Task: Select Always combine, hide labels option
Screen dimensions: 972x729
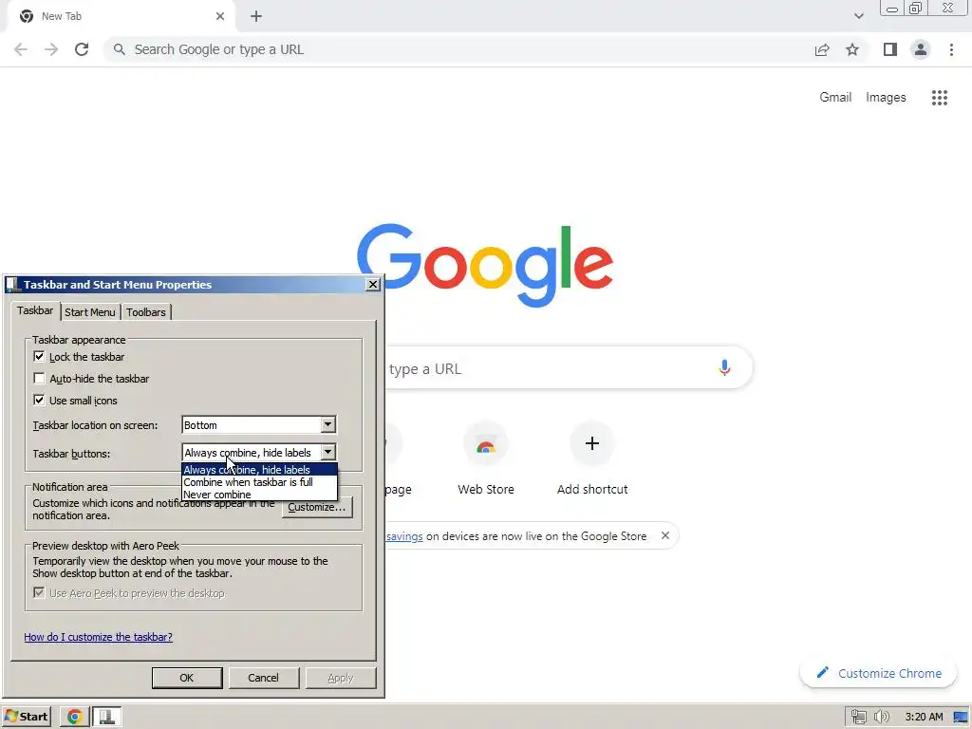Action: pyautogui.click(x=259, y=470)
